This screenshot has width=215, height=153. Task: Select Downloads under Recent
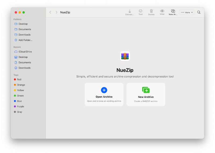click(24, 68)
